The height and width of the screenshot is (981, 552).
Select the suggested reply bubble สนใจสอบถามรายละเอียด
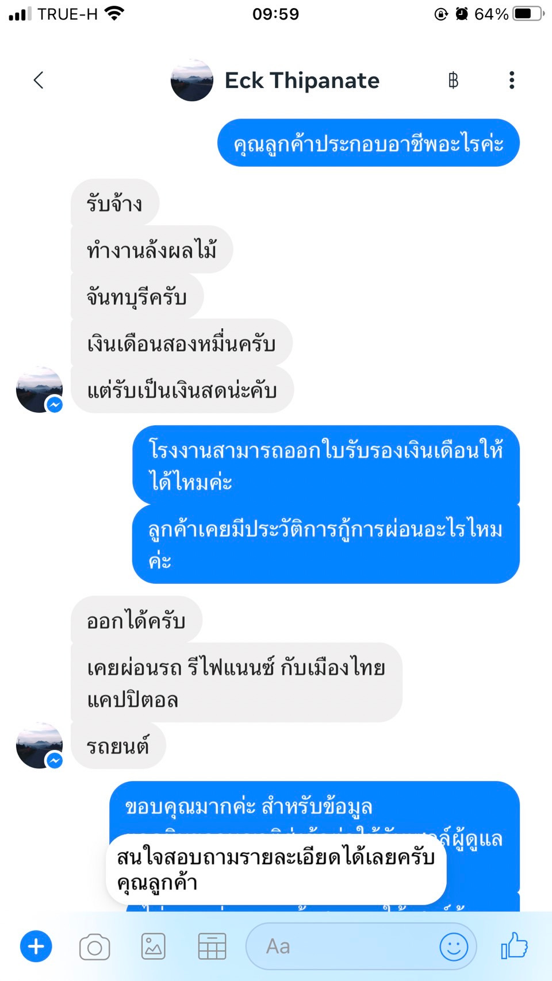point(276,870)
